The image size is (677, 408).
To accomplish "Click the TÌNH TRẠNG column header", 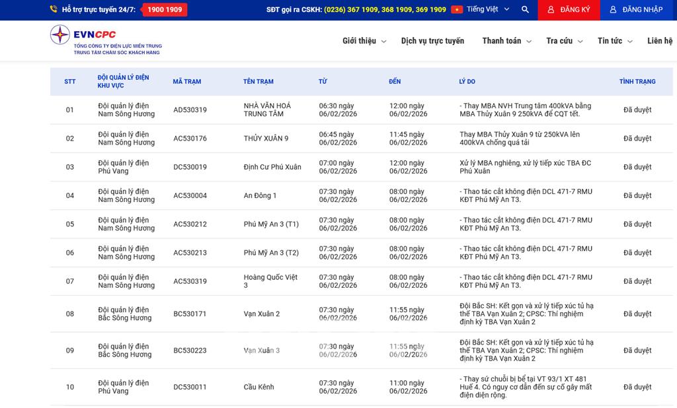I will 637,82.
